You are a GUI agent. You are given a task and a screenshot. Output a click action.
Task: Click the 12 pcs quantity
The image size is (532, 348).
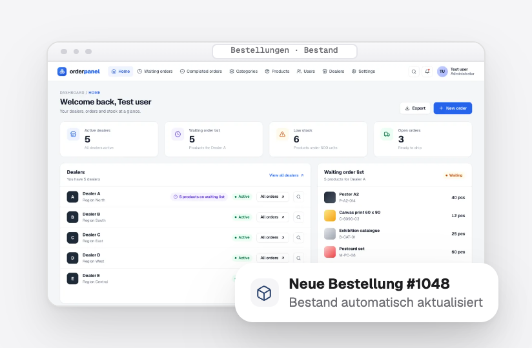pos(458,216)
